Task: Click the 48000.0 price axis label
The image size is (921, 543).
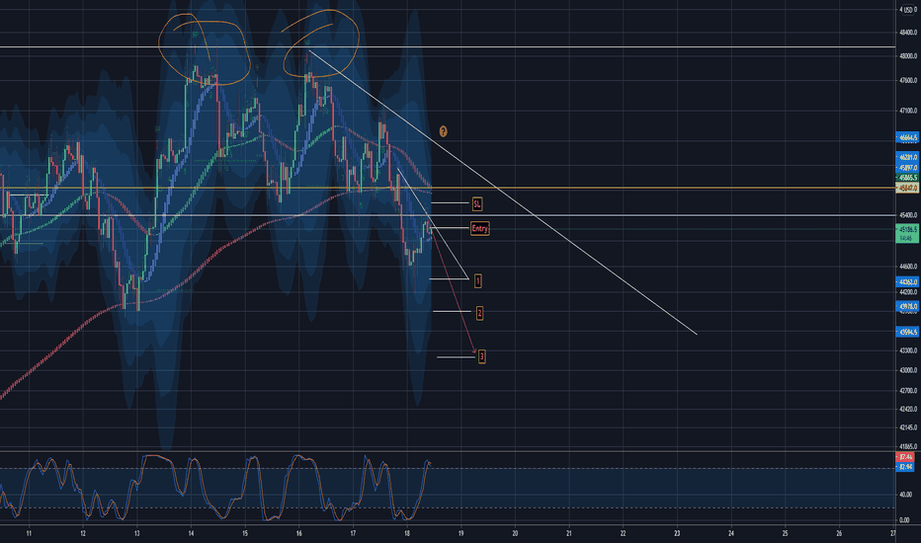Action: (907, 56)
